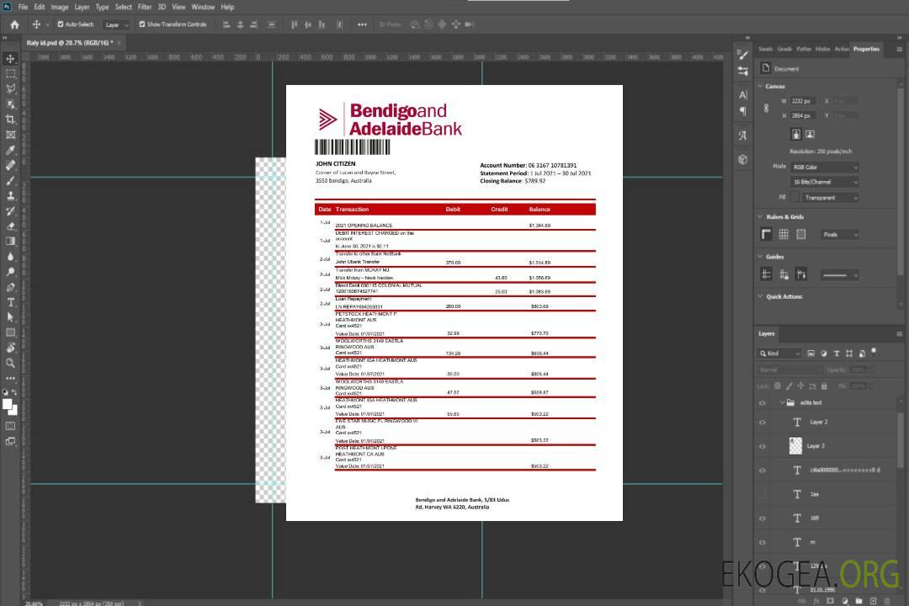Screen dimensions: 909x606
Task: Open the 16 Bits/Channel dropdown
Action: coord(824,182)
